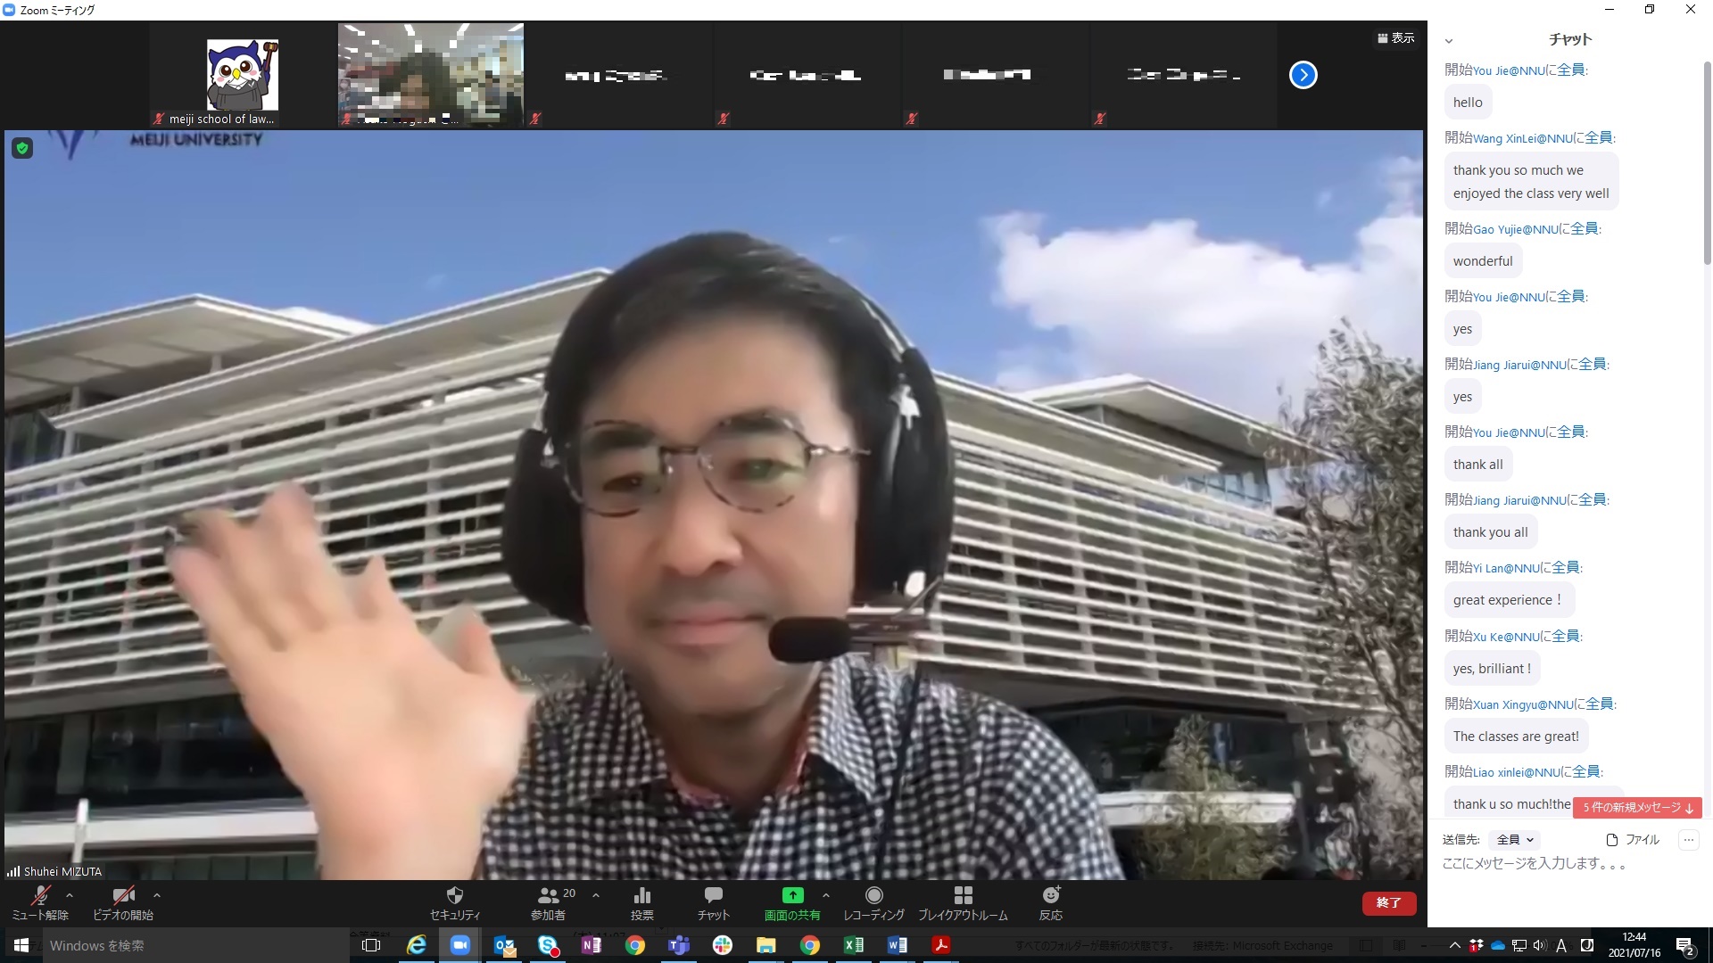Switch to Zoom taskbar icon
Viewport: 1713px width, 963px height.
460,945
